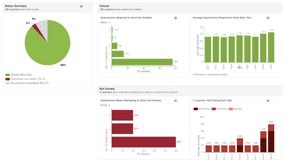This screenshot has width=285, height=162.
Task: Click lighter Runtime segment of Test 9 bar
Action: 271,128
